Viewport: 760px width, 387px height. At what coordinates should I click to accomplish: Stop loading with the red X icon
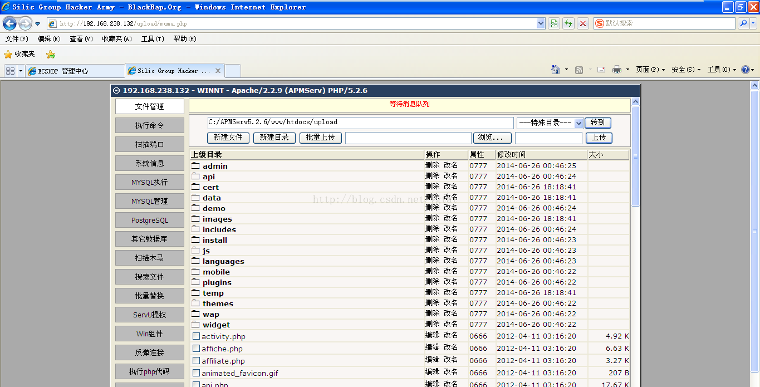(x=583, y=23)
